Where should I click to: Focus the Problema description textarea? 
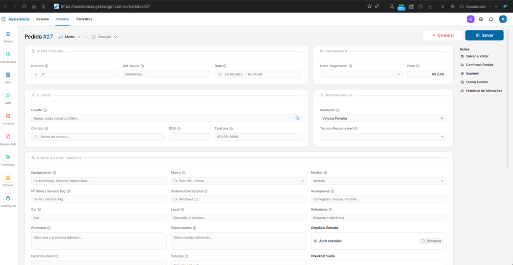coord(99,241)
